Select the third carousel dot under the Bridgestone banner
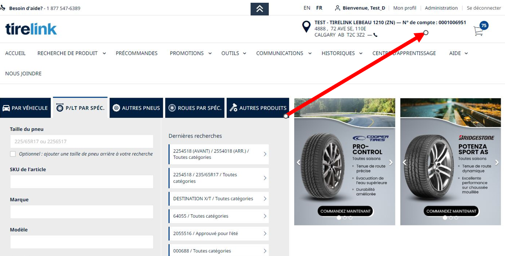 point(456,218)
